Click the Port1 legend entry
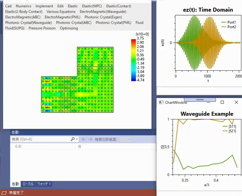The image size is (242, 196). 229,22
